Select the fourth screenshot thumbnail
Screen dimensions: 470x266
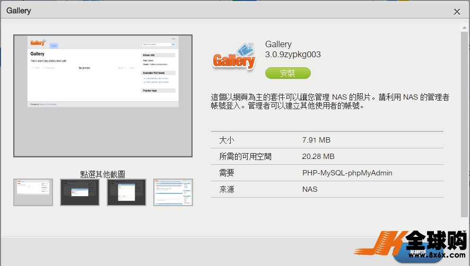tap(173, 192)
